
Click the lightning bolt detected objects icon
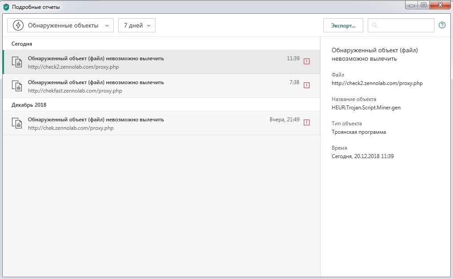pos(18,26)
